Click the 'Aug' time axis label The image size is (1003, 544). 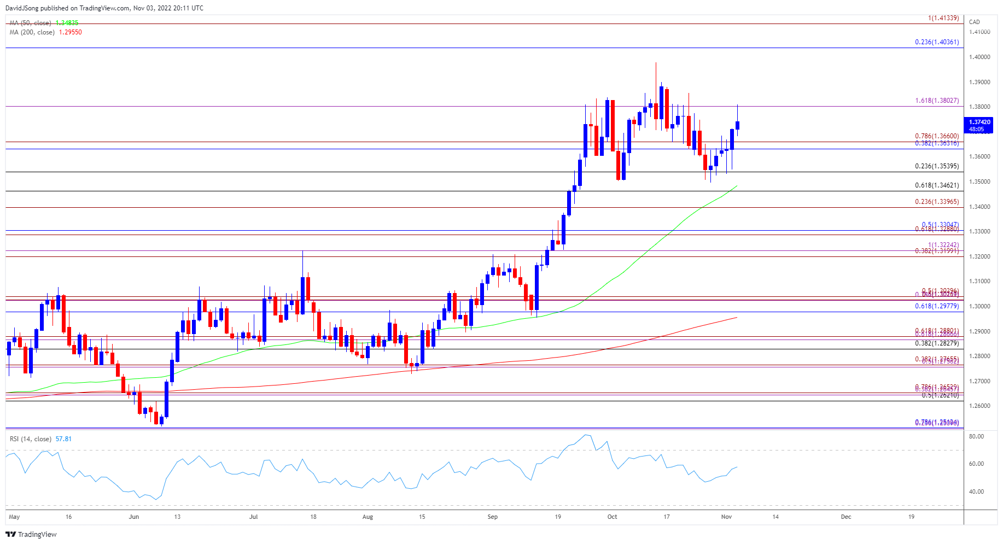tap(368, 517)
